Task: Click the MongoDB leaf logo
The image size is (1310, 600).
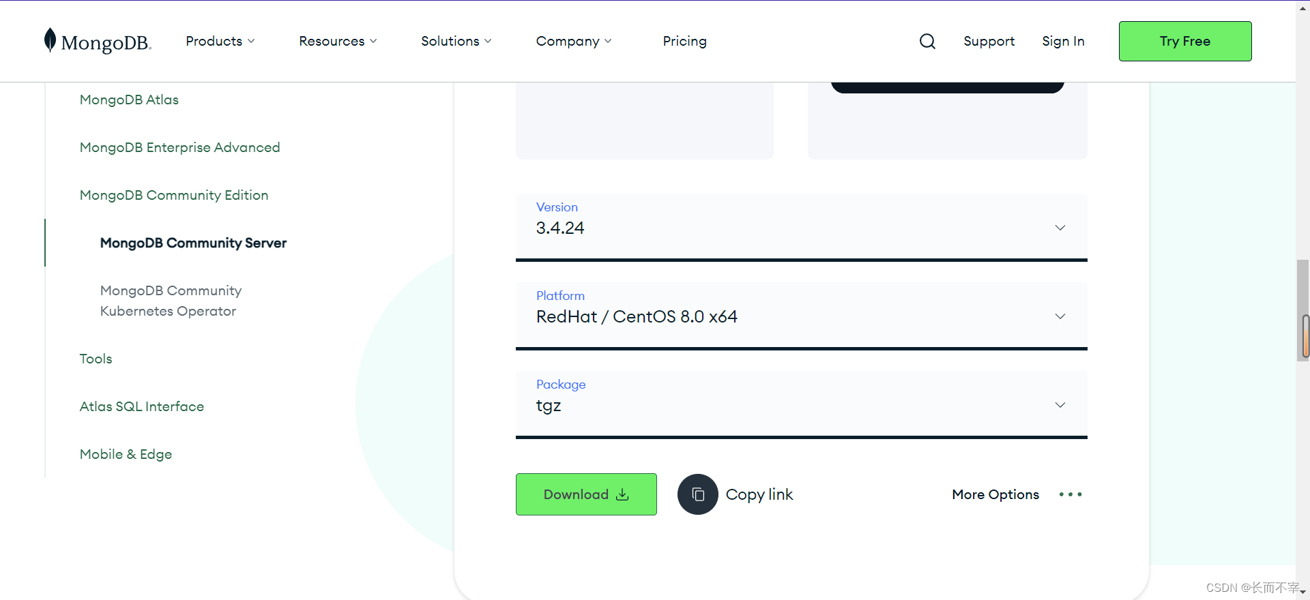Action: (x=50, y=40)
